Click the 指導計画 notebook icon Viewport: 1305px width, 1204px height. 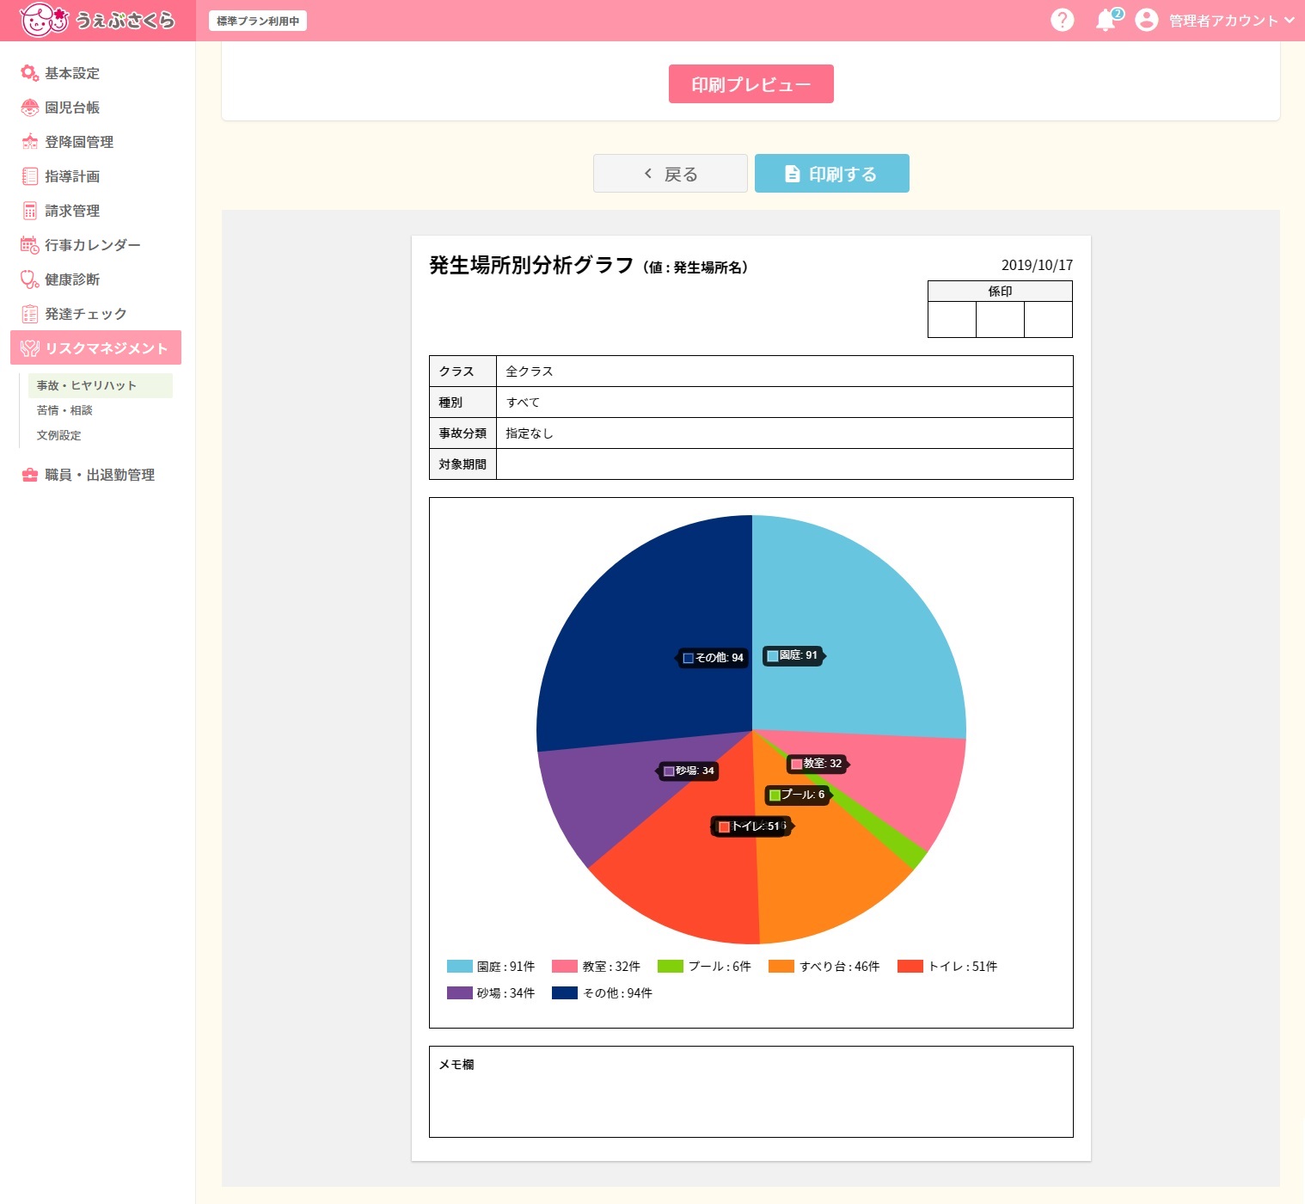click(30, 176)
